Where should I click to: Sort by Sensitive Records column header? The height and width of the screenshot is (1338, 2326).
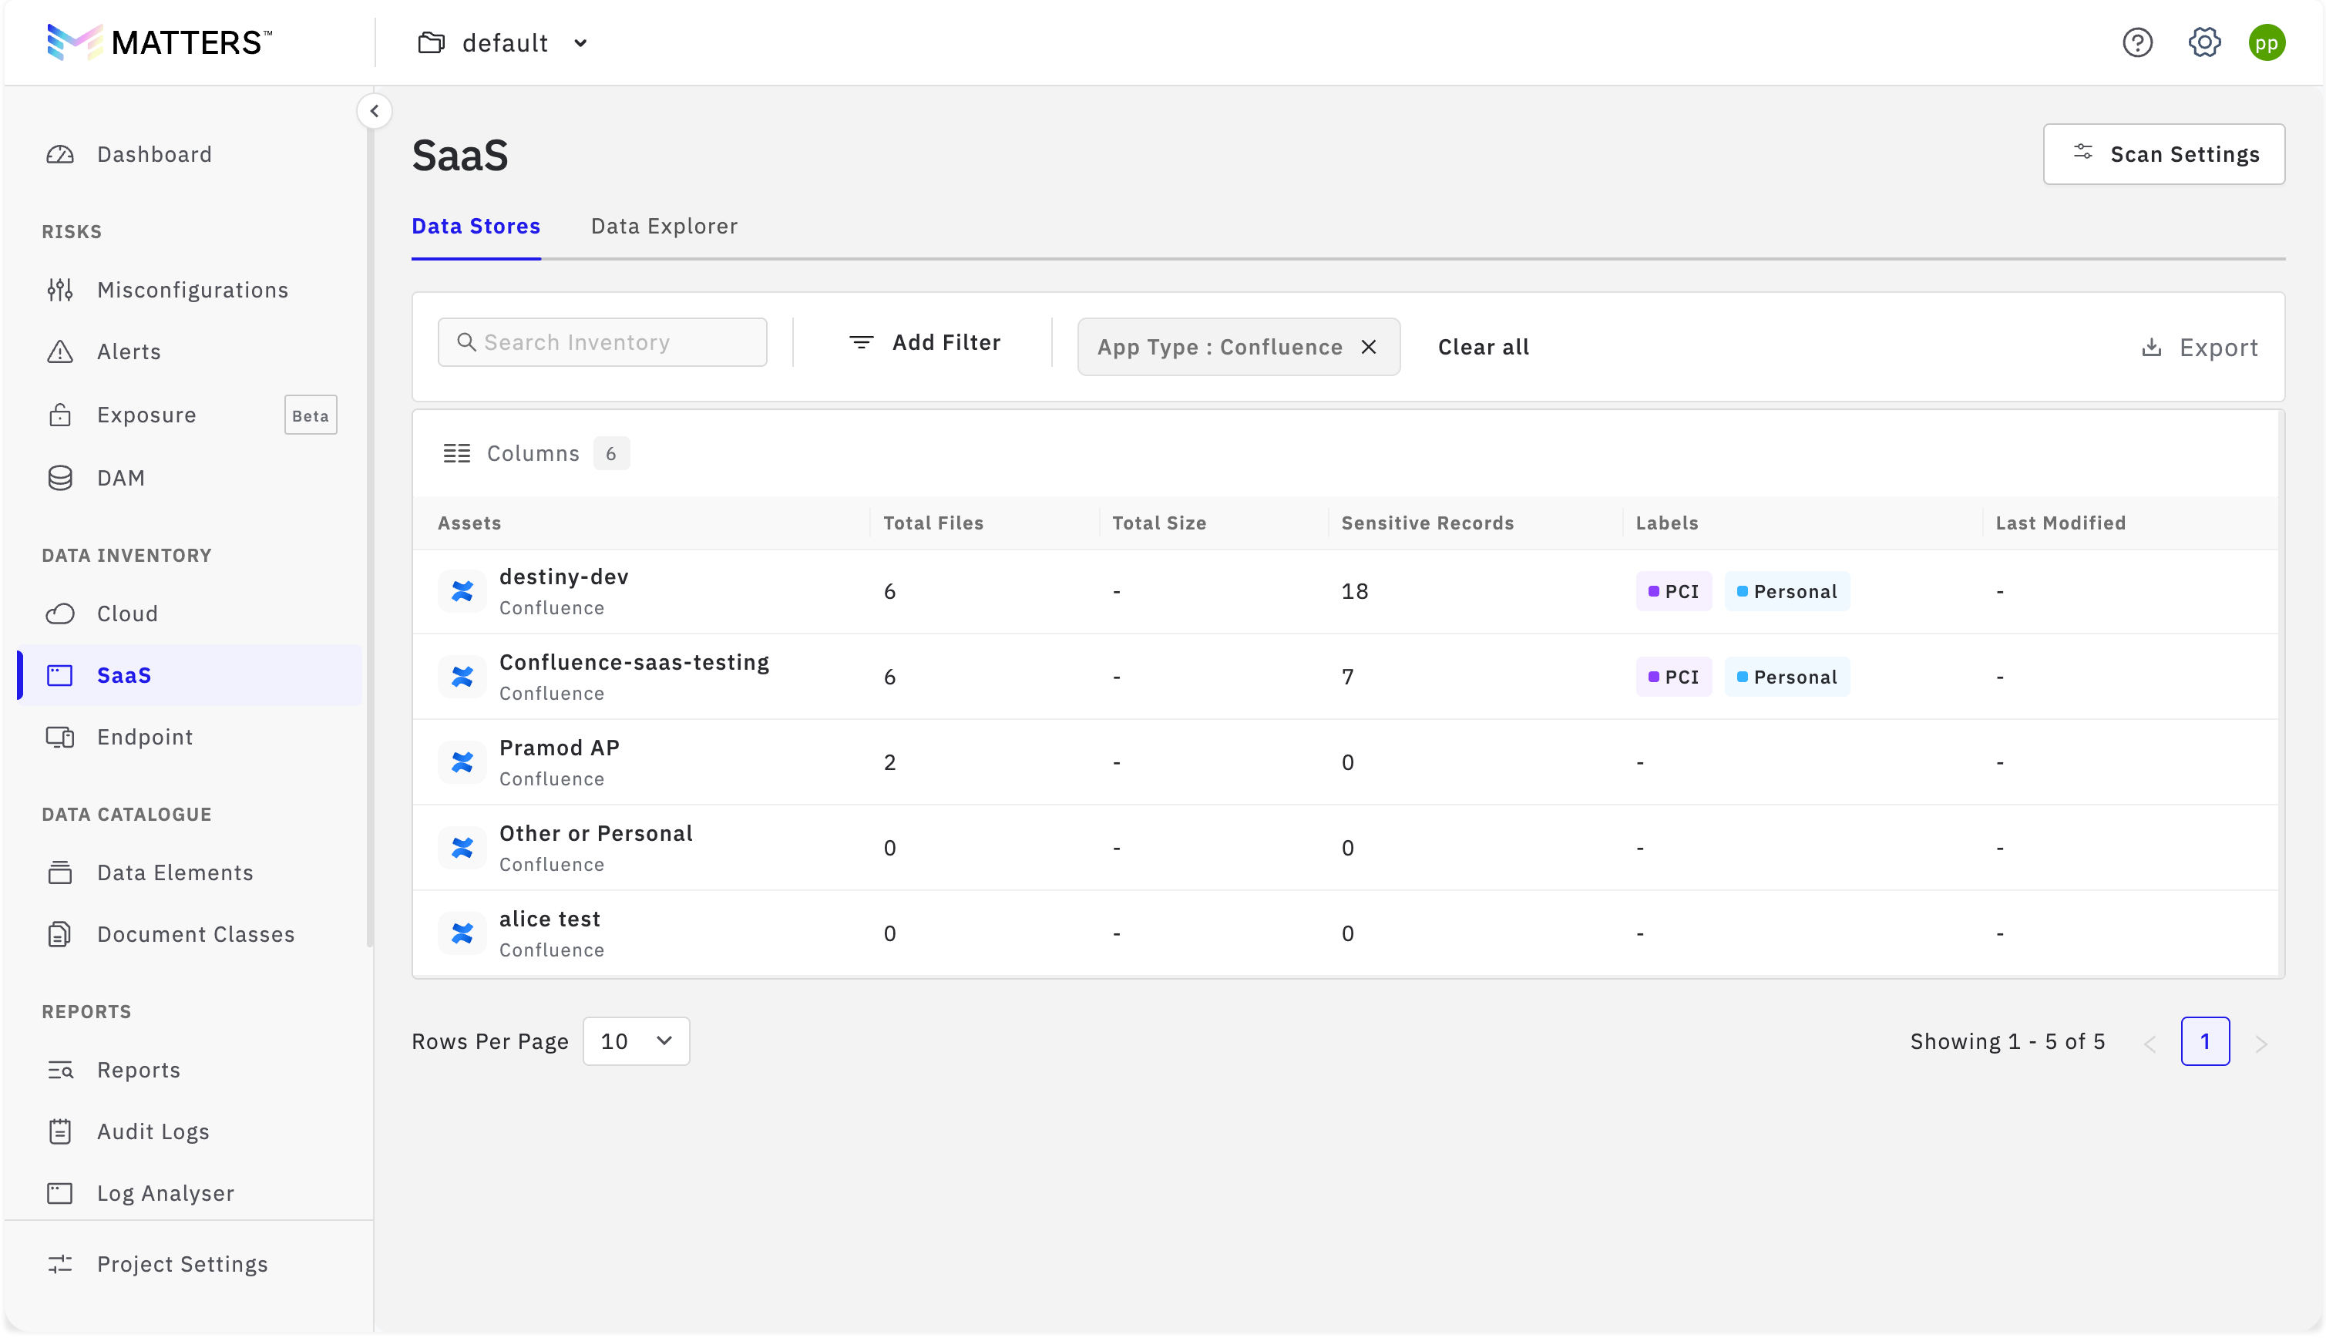tap(1427, 523)
